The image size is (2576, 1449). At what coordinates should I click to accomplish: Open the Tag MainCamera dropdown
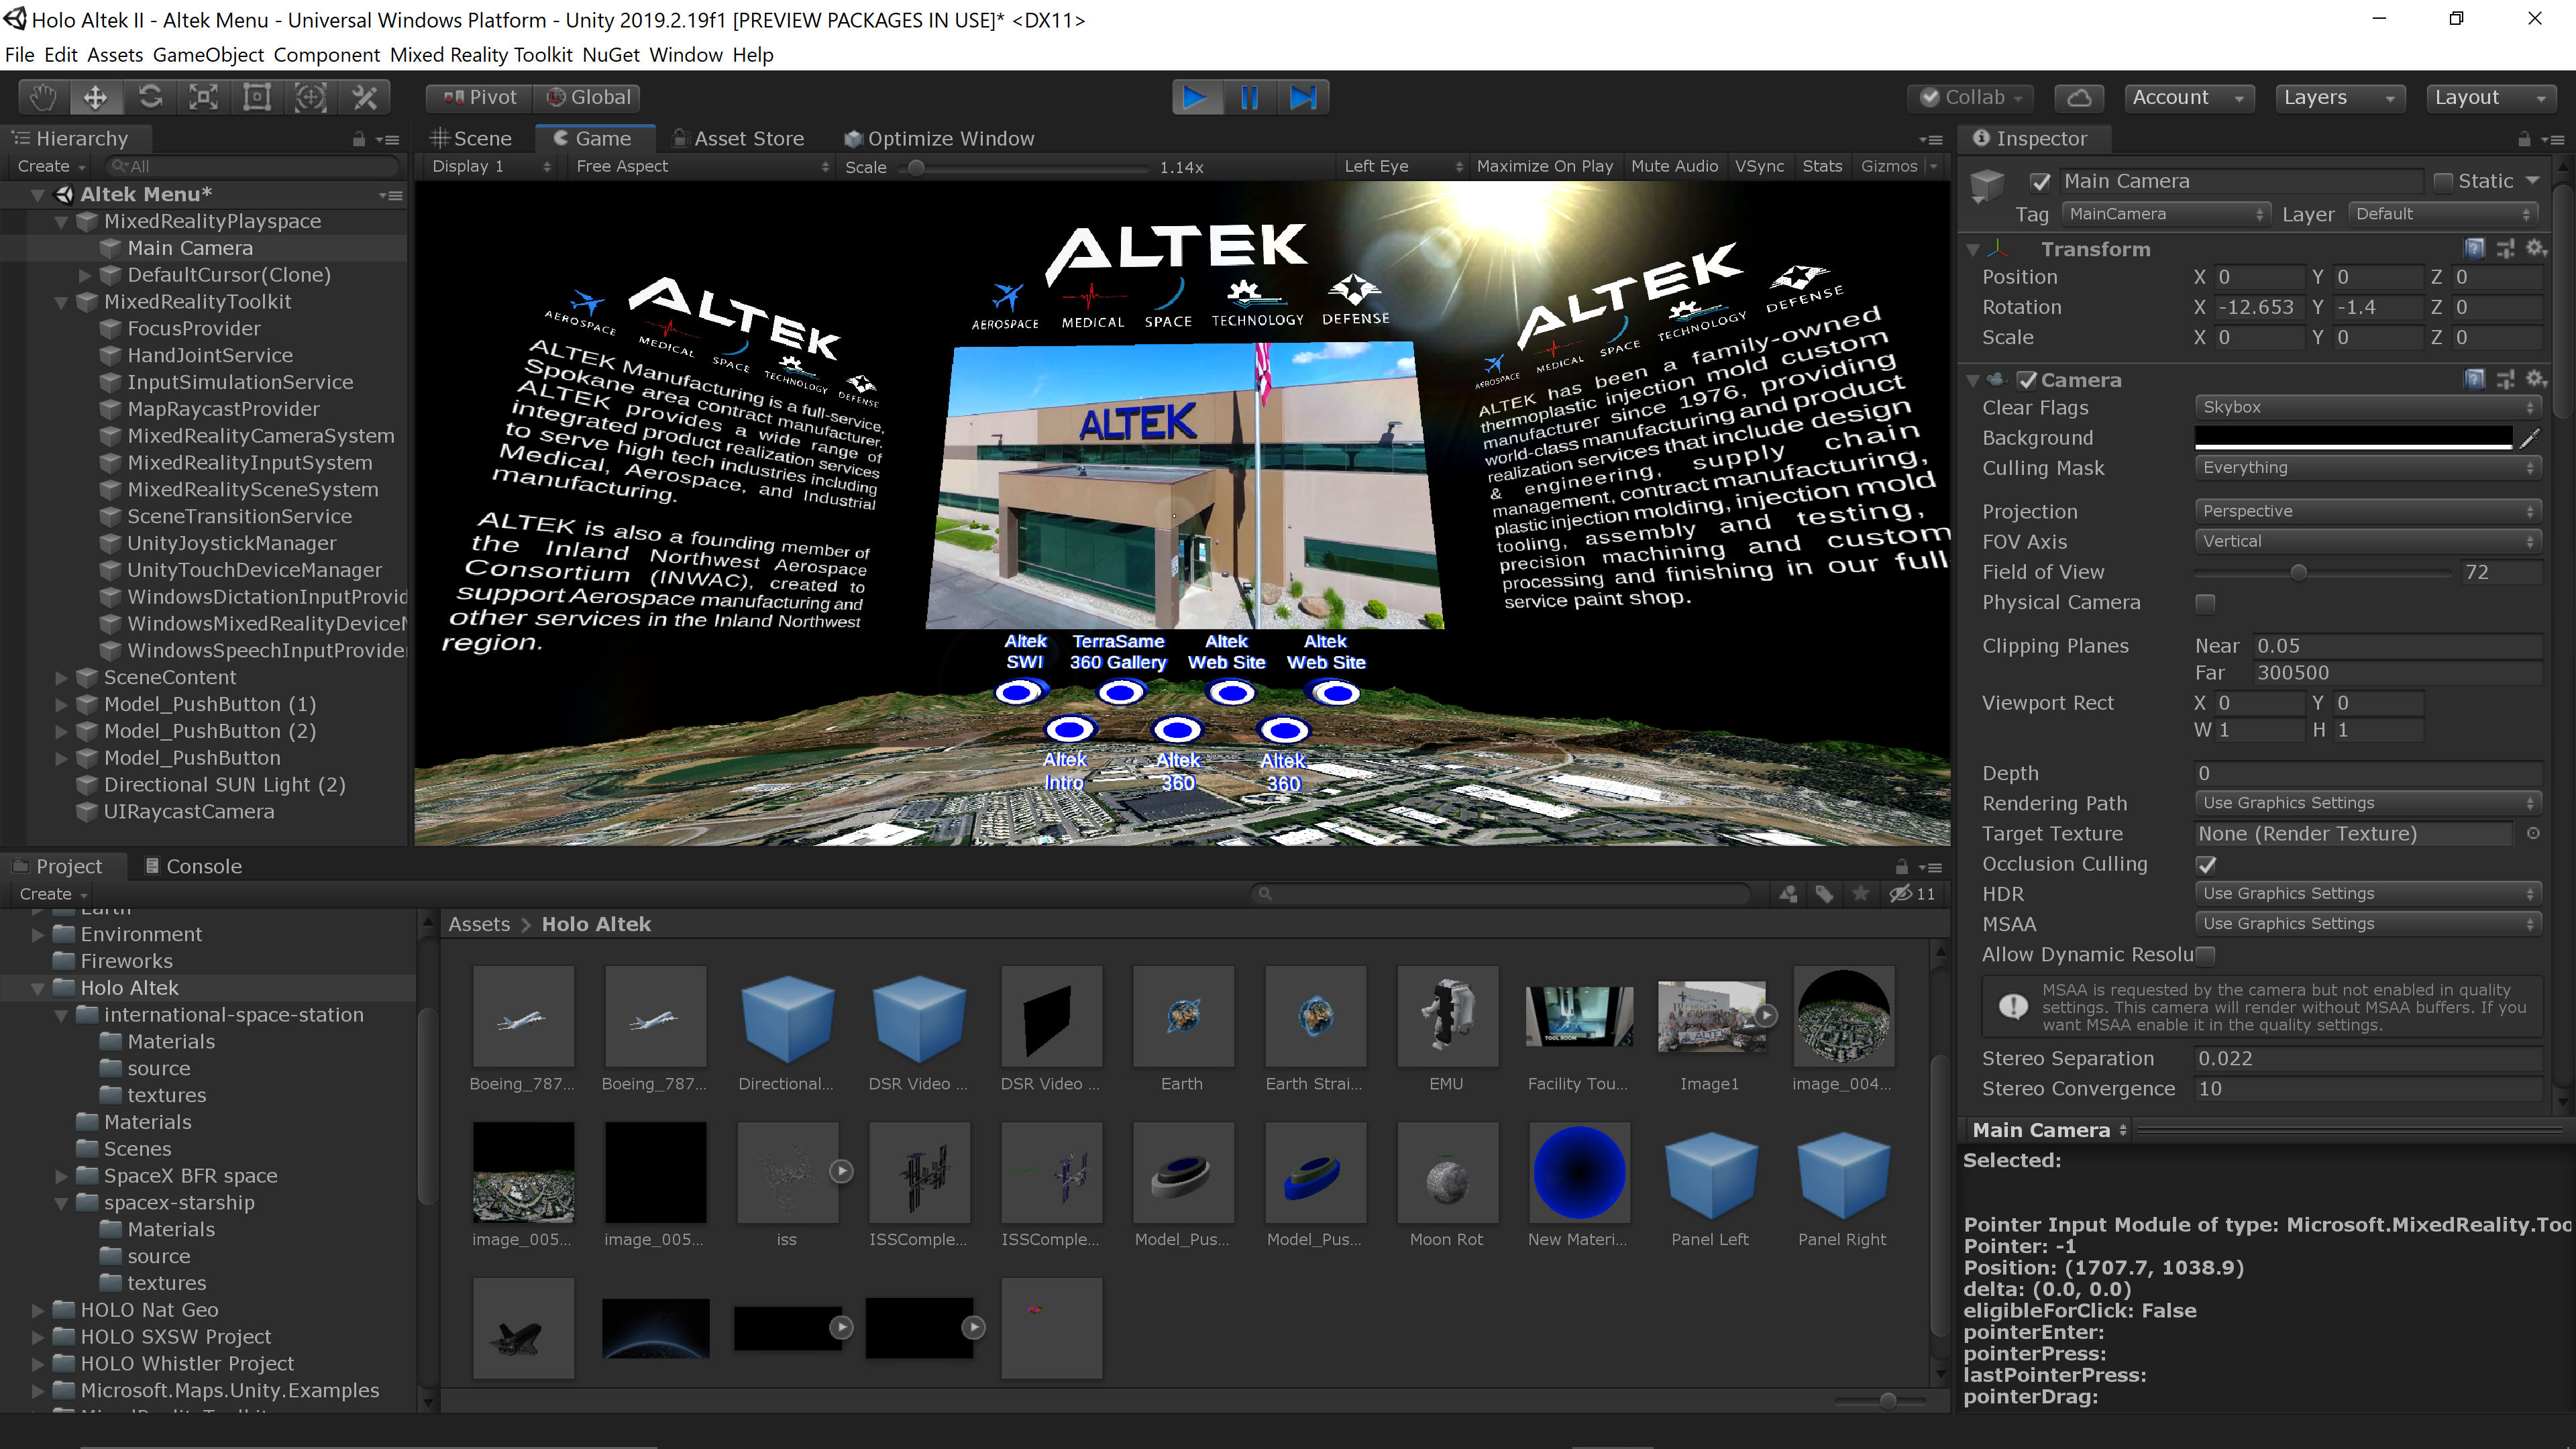pos(2165,214)
